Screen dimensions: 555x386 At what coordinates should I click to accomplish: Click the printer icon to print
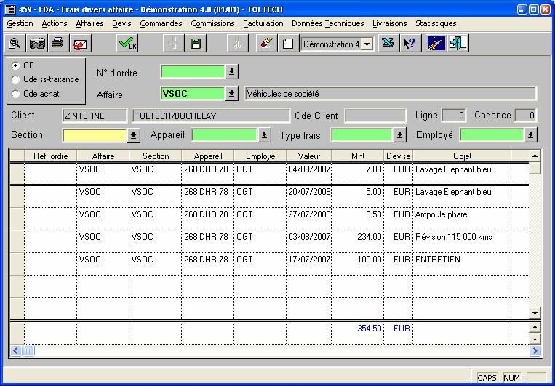coord(58,44)
